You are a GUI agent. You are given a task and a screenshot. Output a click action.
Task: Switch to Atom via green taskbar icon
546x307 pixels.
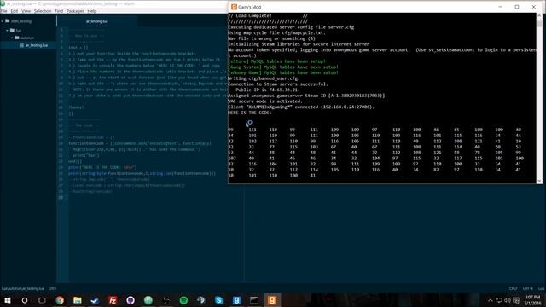pos(148,300)
